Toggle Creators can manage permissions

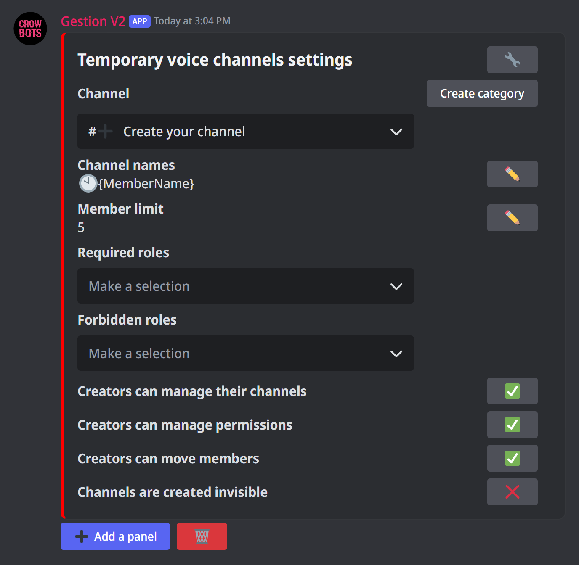point(512,425)
